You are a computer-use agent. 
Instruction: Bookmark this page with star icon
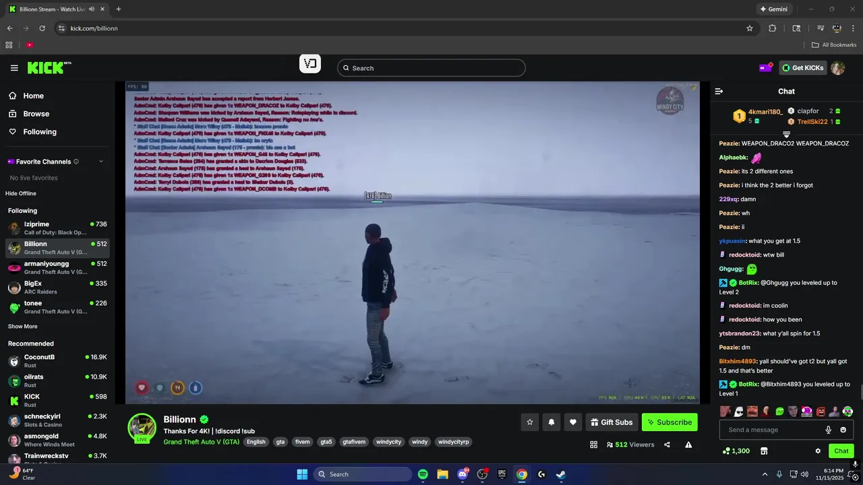[750, 28]
